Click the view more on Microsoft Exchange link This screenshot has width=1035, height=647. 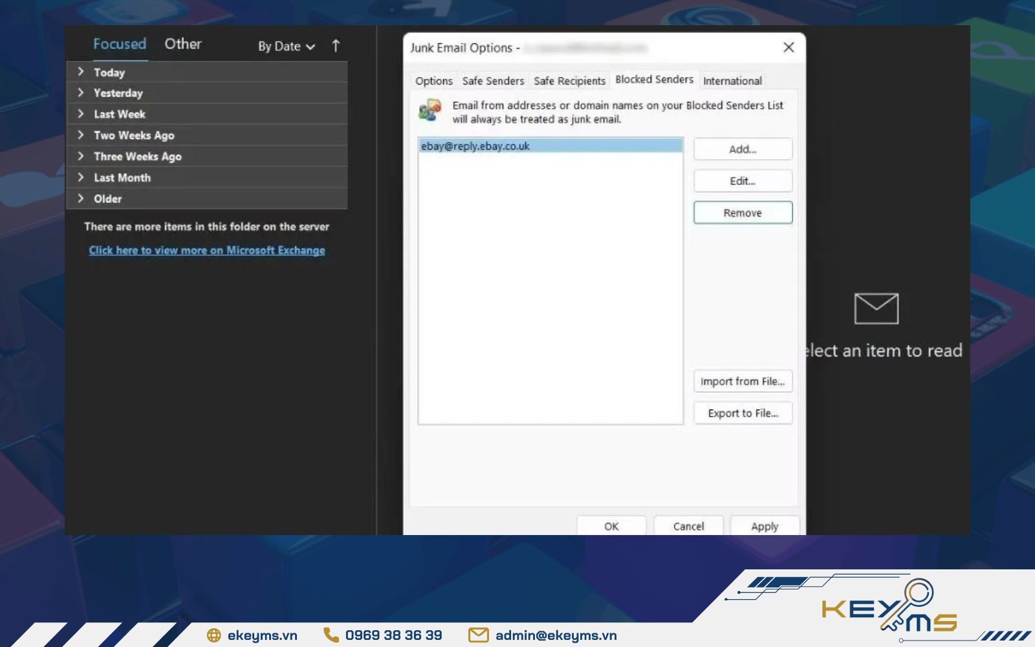207,250
